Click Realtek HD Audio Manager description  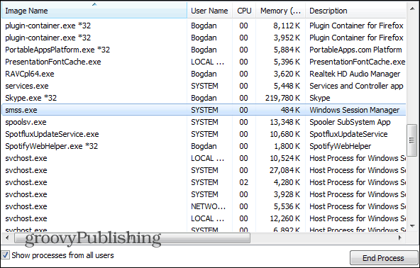pyautogui.click(x=355, y=74)
